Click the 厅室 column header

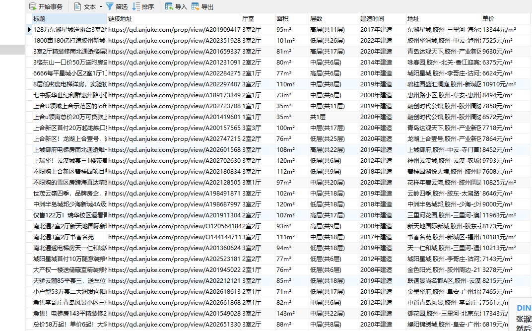coord(258,19)
